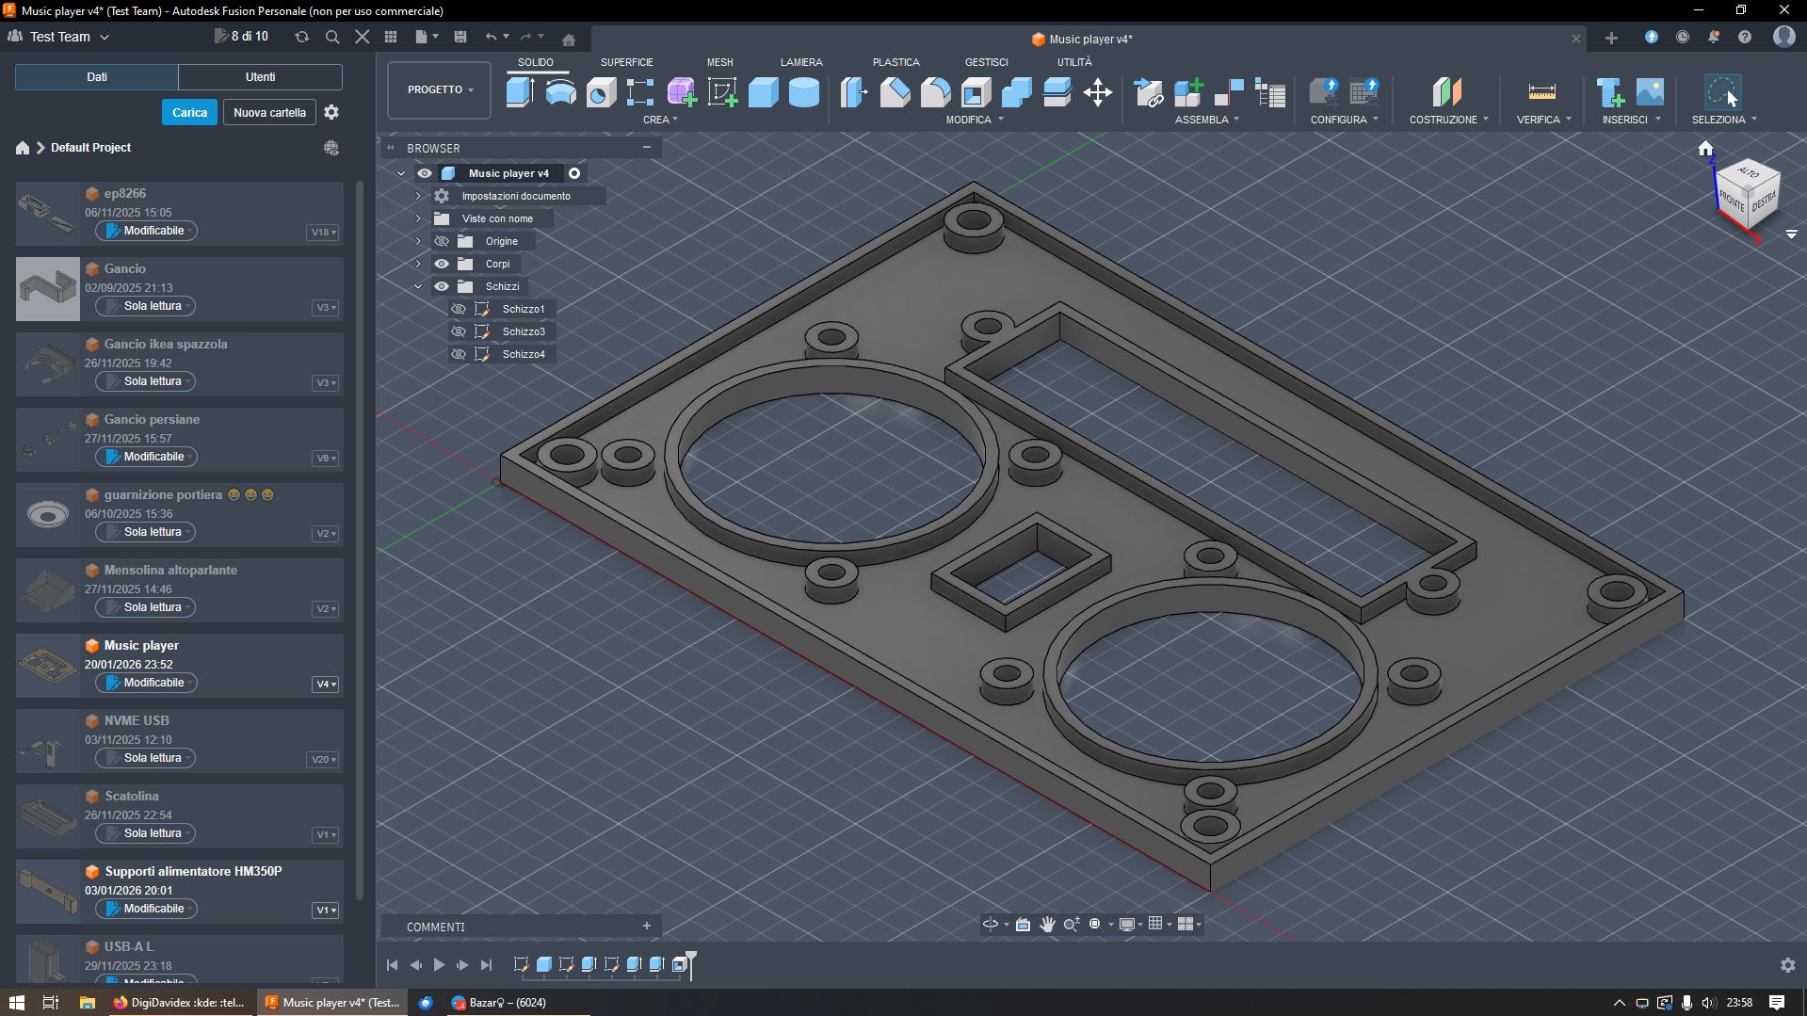This screenshot has height=1016, width=1807.
Task: Show the hidden Schizzo1 sketch
Action: (x=459, y=309)
